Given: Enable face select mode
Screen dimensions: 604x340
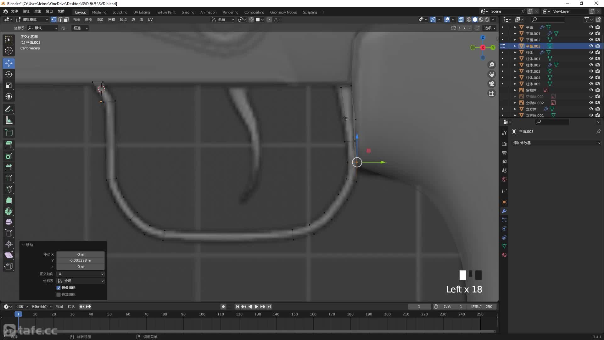Looking at the screenshot, I should 66,20.
